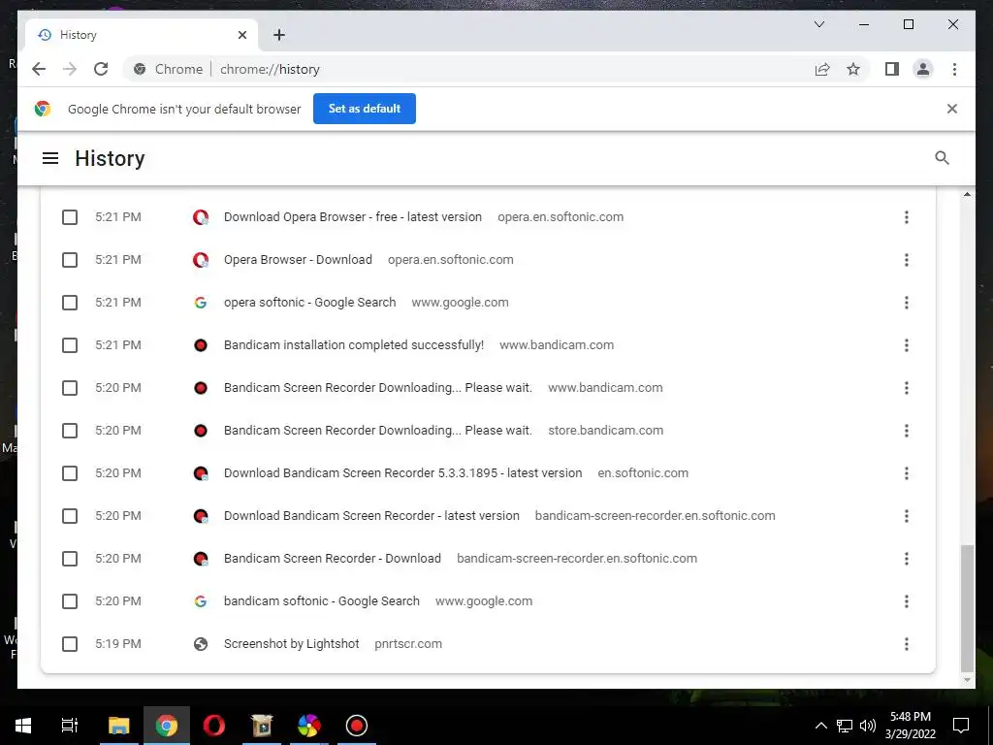This screenshot has height=745, width=993.
Task: Switch to Opera from taskbar
Action: point(214,726)
